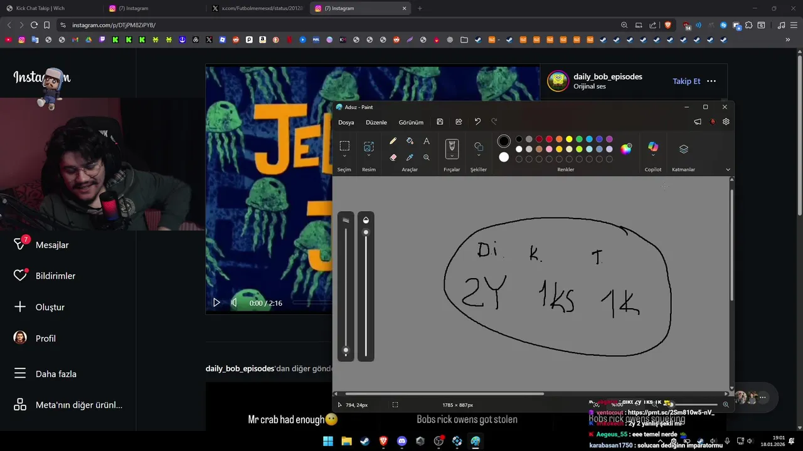The image size is (803, 451).
Task: Switch to Kick Chat Takip browser tab
Action: pyautogui.click(x=51, y=8)
